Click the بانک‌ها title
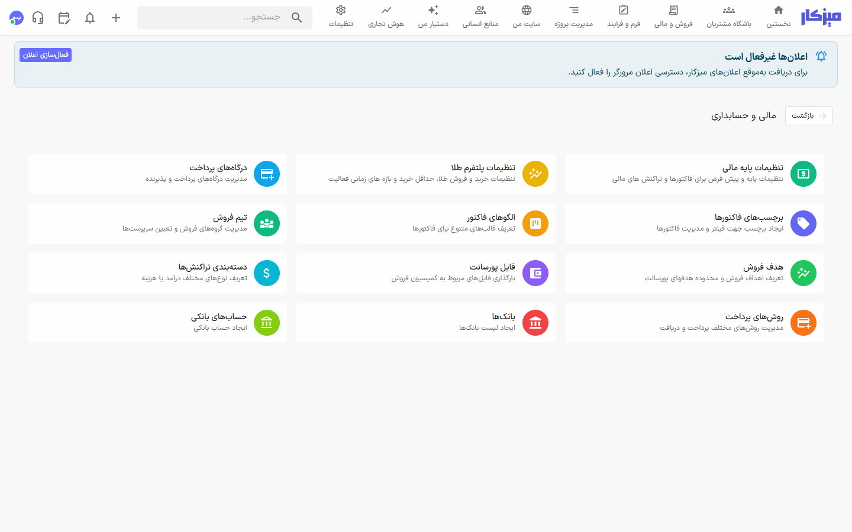852x532 pixels. coord(504,317)
